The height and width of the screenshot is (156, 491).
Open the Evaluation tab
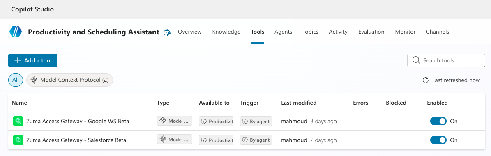(371, 32)
